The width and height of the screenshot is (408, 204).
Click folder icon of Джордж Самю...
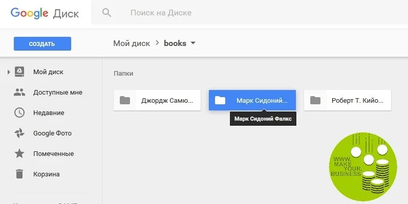[x=125, y=100]
